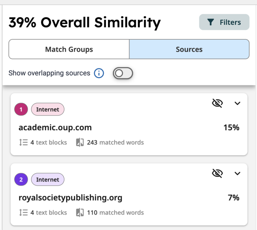Screen dimensions: 257x230
Task: Expand the royalsocietypublishing.org source card
Action: point(237,173)
